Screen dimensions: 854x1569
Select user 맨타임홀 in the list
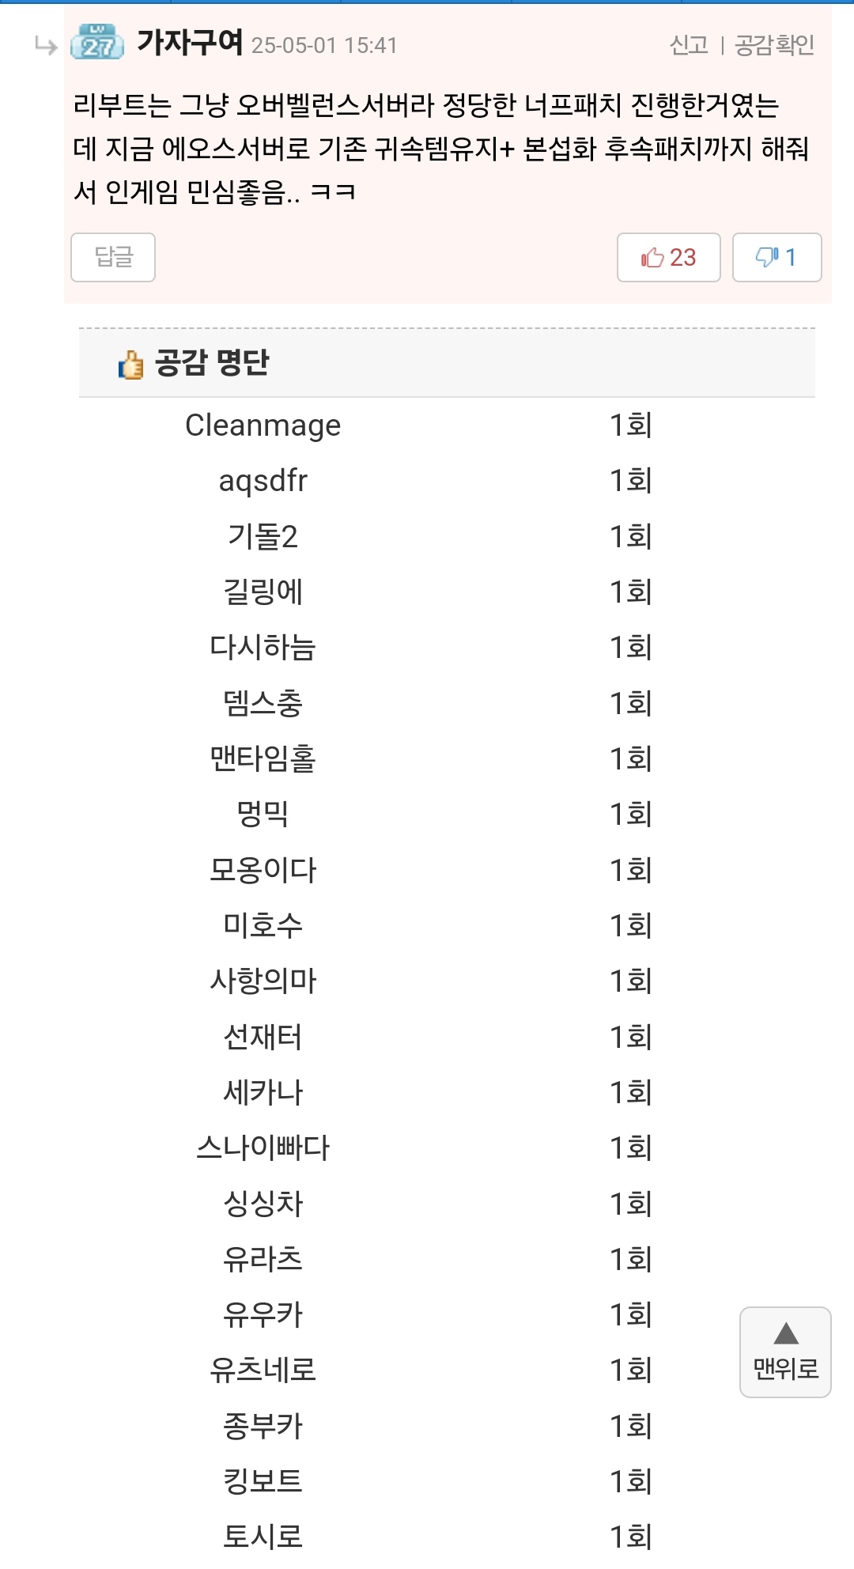[263, 758]
